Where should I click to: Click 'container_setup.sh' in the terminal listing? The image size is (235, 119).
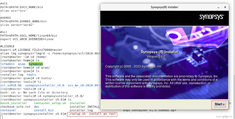tap(50, 103)
